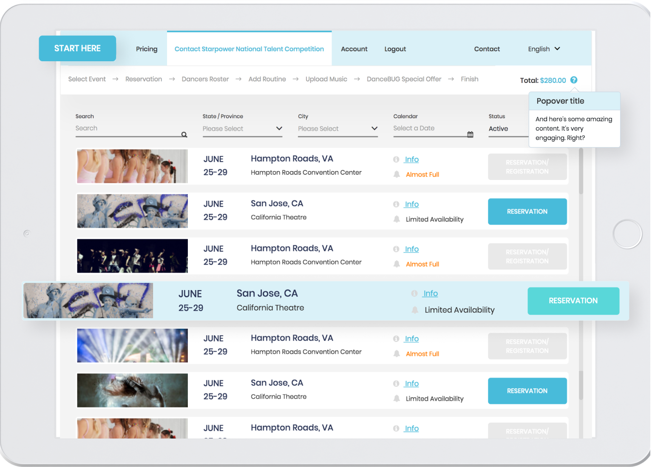Open the Pricing menu item

coord(147,49)
